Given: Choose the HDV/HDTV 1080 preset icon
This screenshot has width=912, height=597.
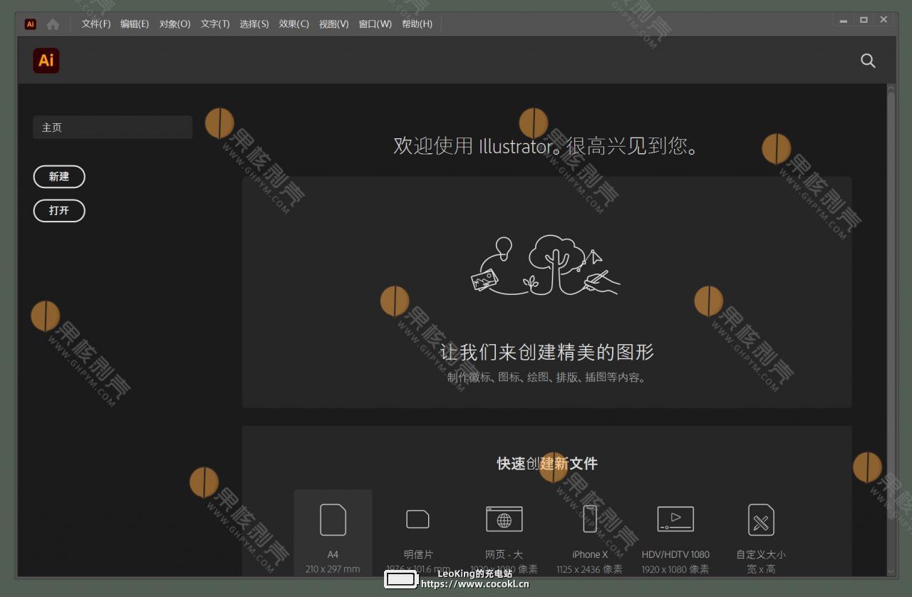Looking at the screenshot, I should tap(675, 519).
